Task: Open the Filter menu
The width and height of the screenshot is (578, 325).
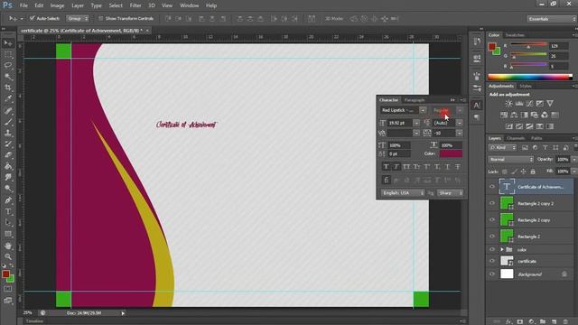Action: (135, 5)
